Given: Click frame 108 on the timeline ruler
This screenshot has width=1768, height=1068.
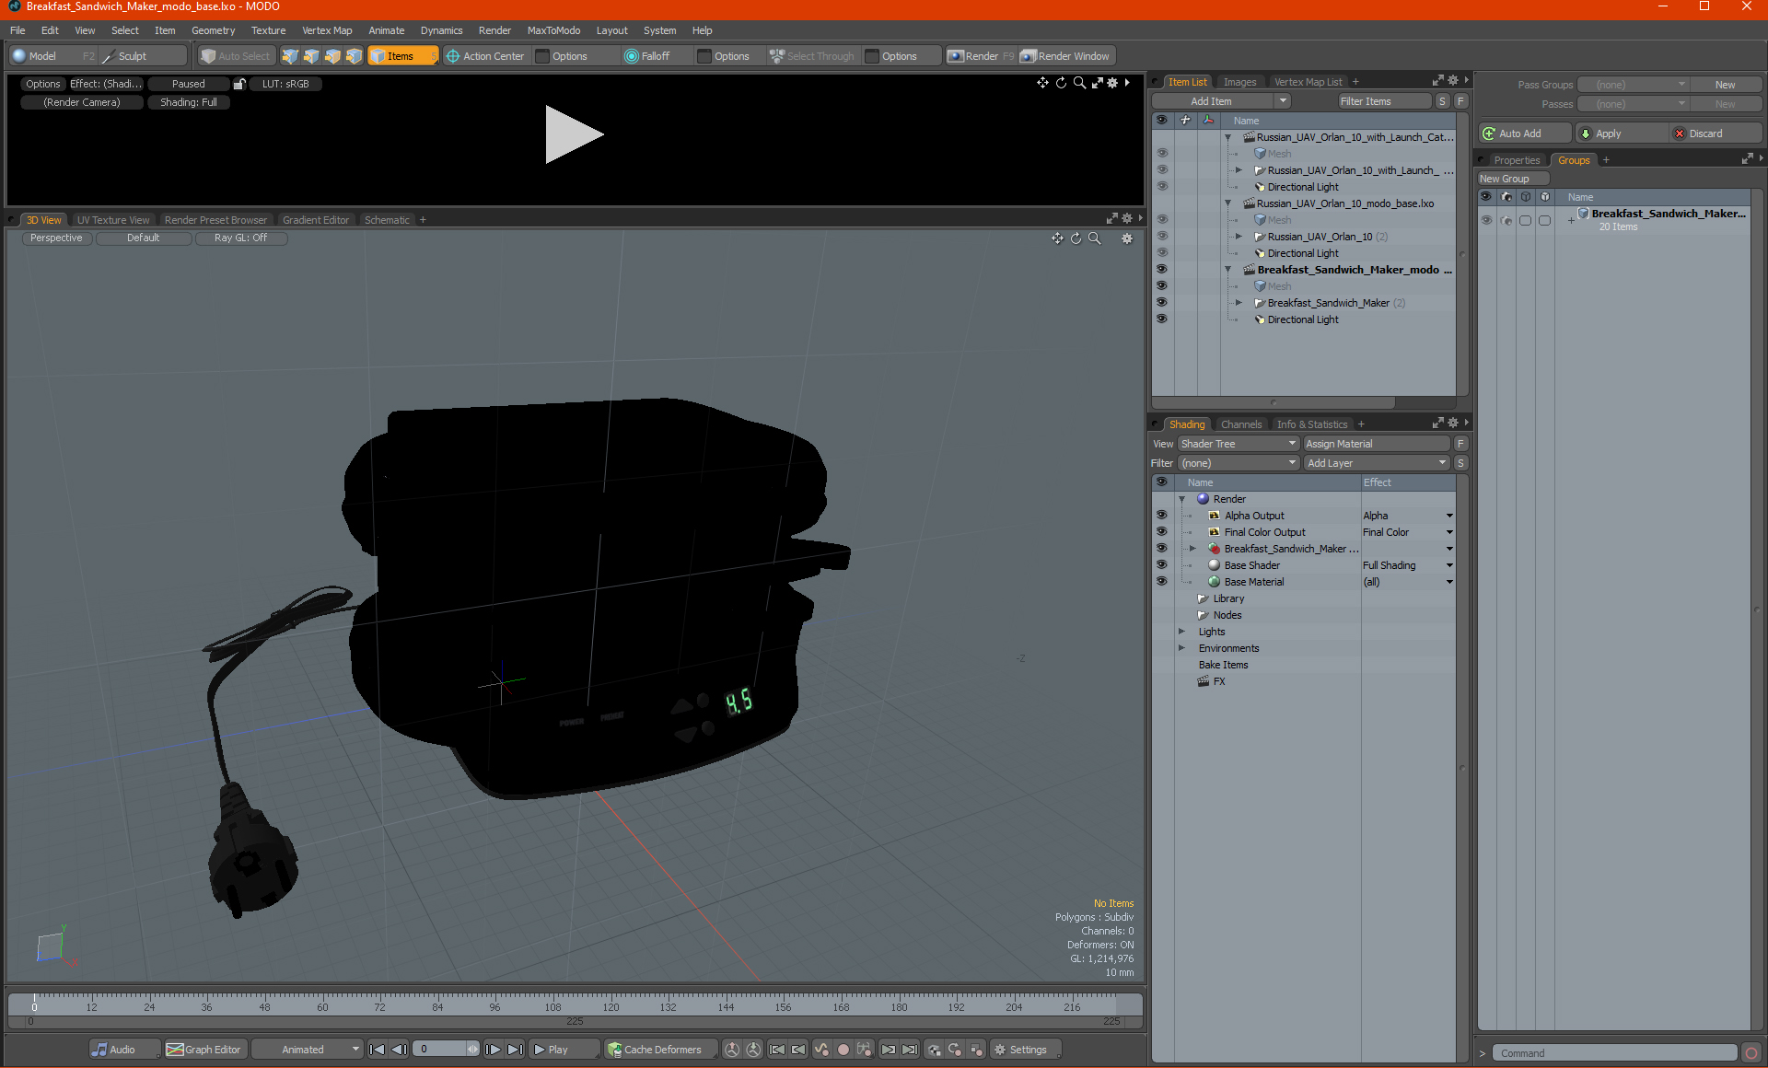Looking at the screenshot, I should coord(552,1003).
